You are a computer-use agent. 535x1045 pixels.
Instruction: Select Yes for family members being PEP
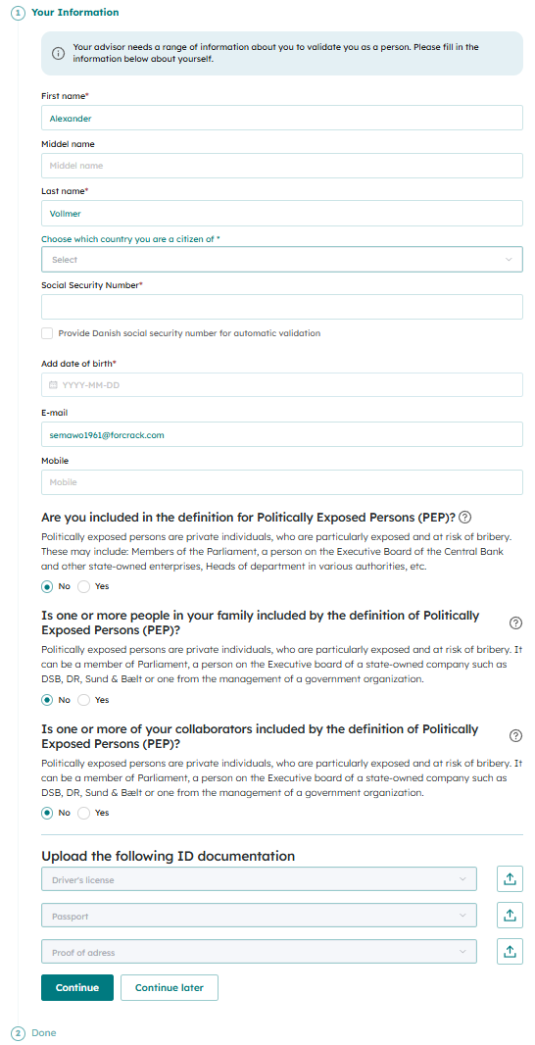[x=84, y=701]
